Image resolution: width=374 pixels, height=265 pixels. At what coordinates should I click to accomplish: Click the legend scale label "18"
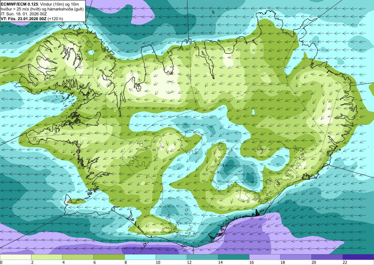coord(283,262)
